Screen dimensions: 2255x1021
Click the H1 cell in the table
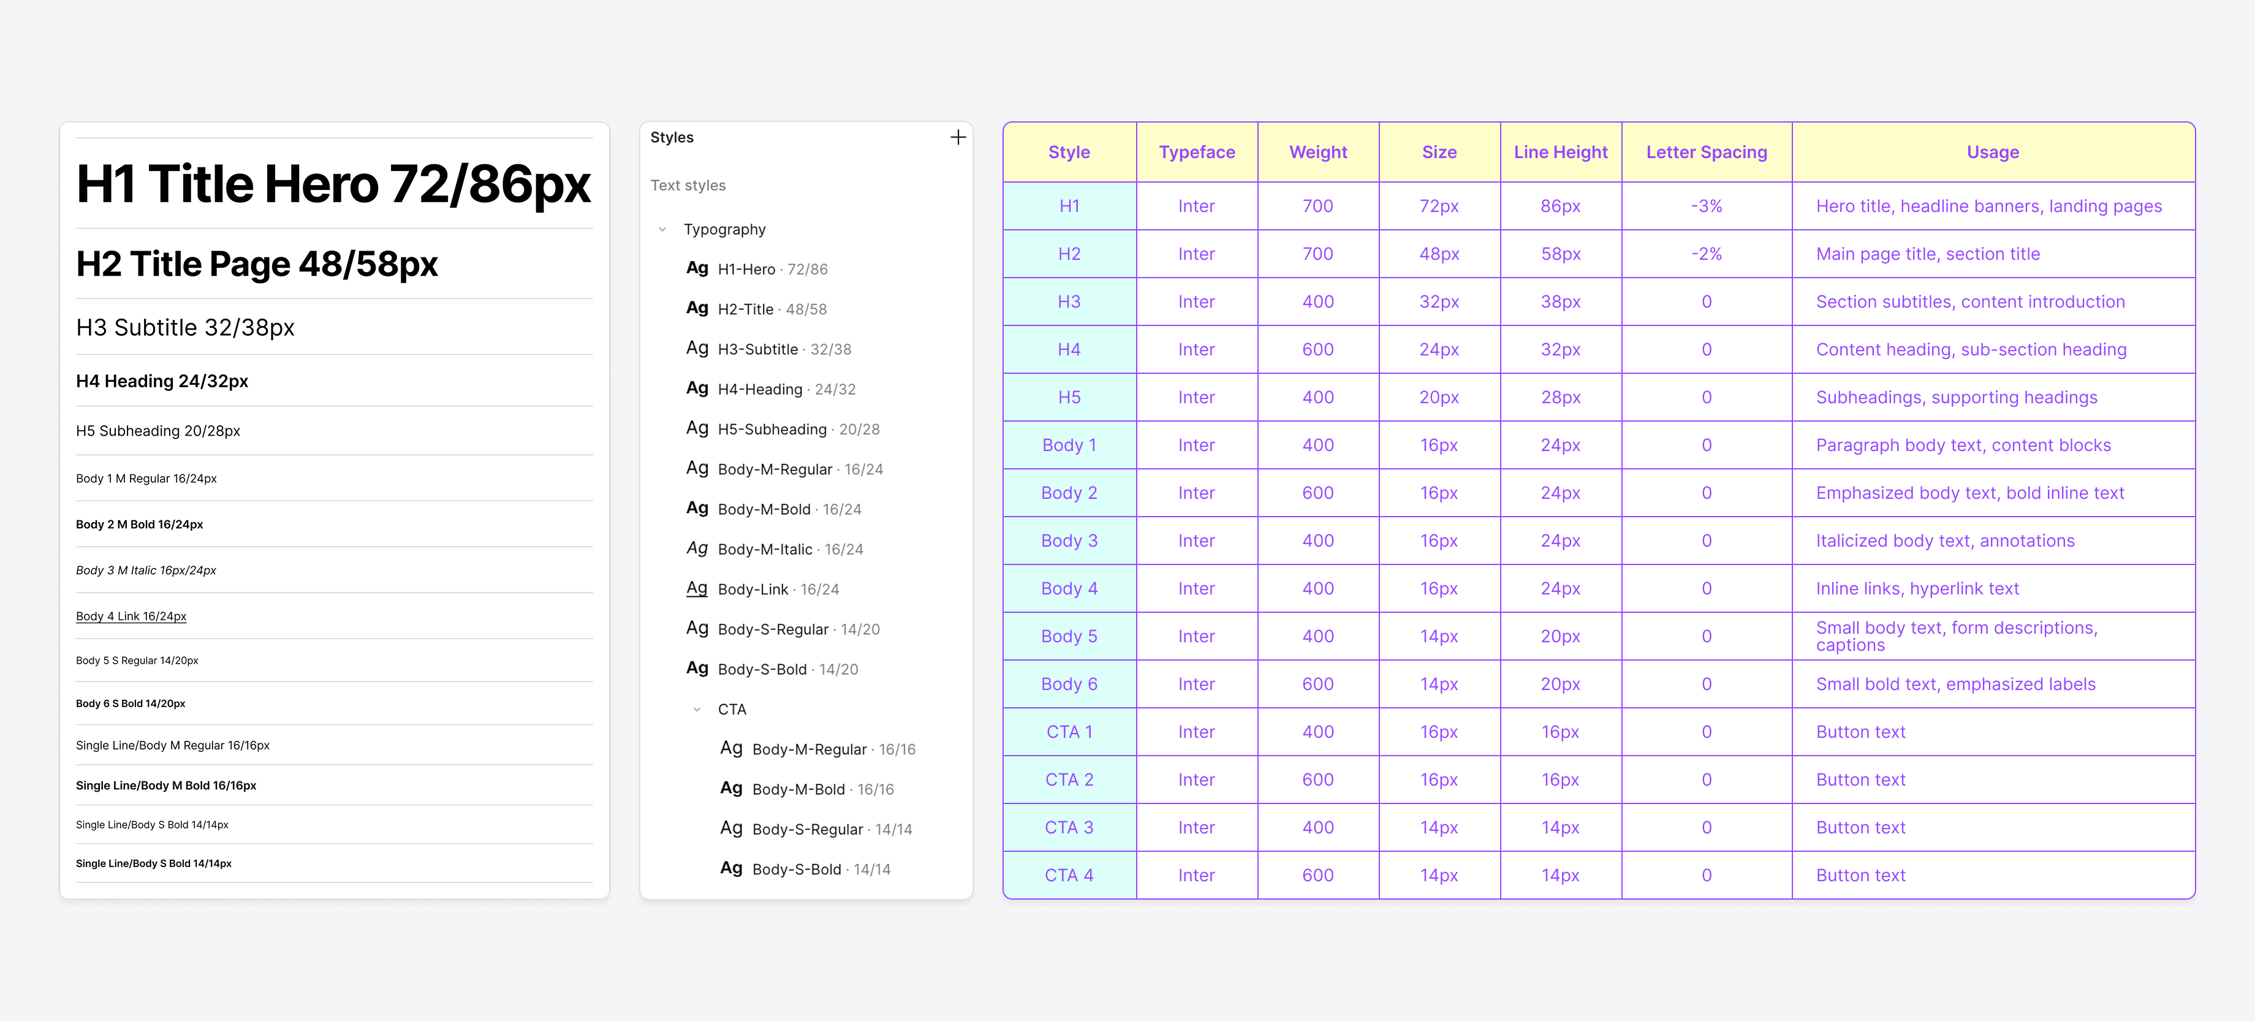tap(1069, 206)
